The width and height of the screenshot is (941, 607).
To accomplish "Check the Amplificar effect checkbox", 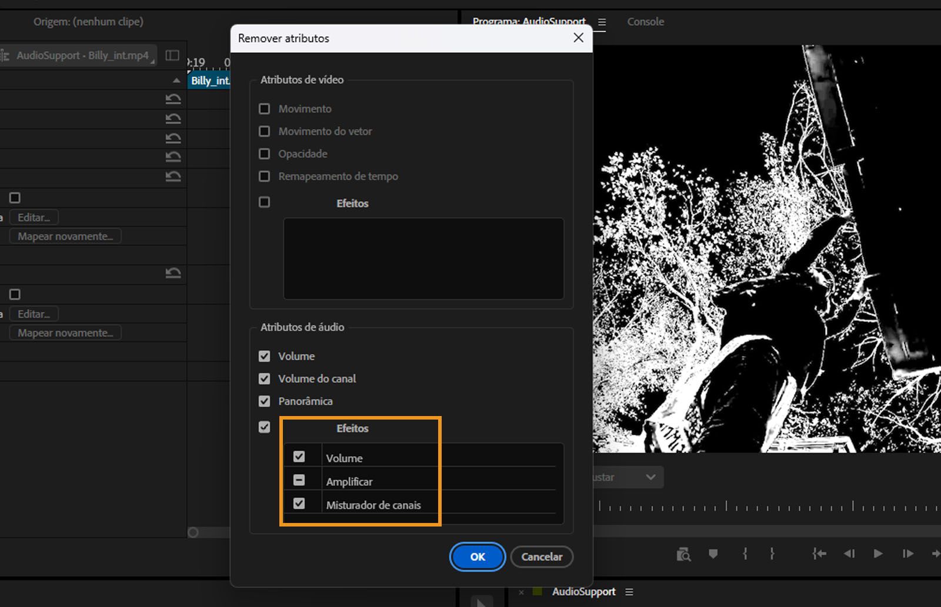I will click(299, 481).
